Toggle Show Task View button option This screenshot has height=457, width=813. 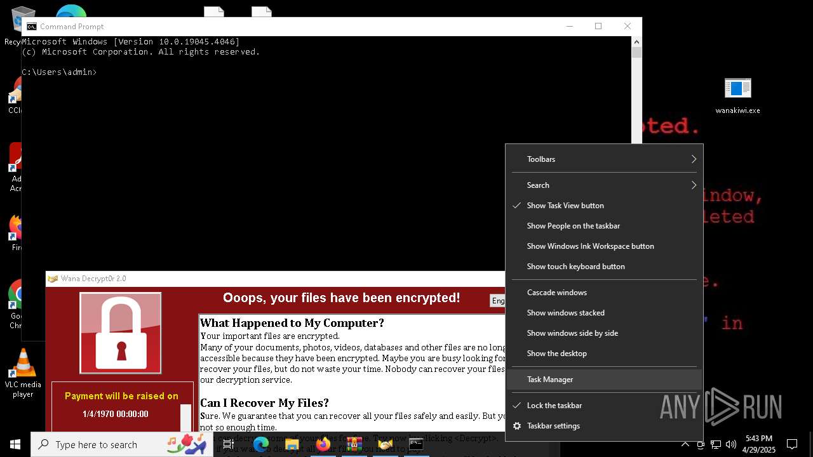604,205
